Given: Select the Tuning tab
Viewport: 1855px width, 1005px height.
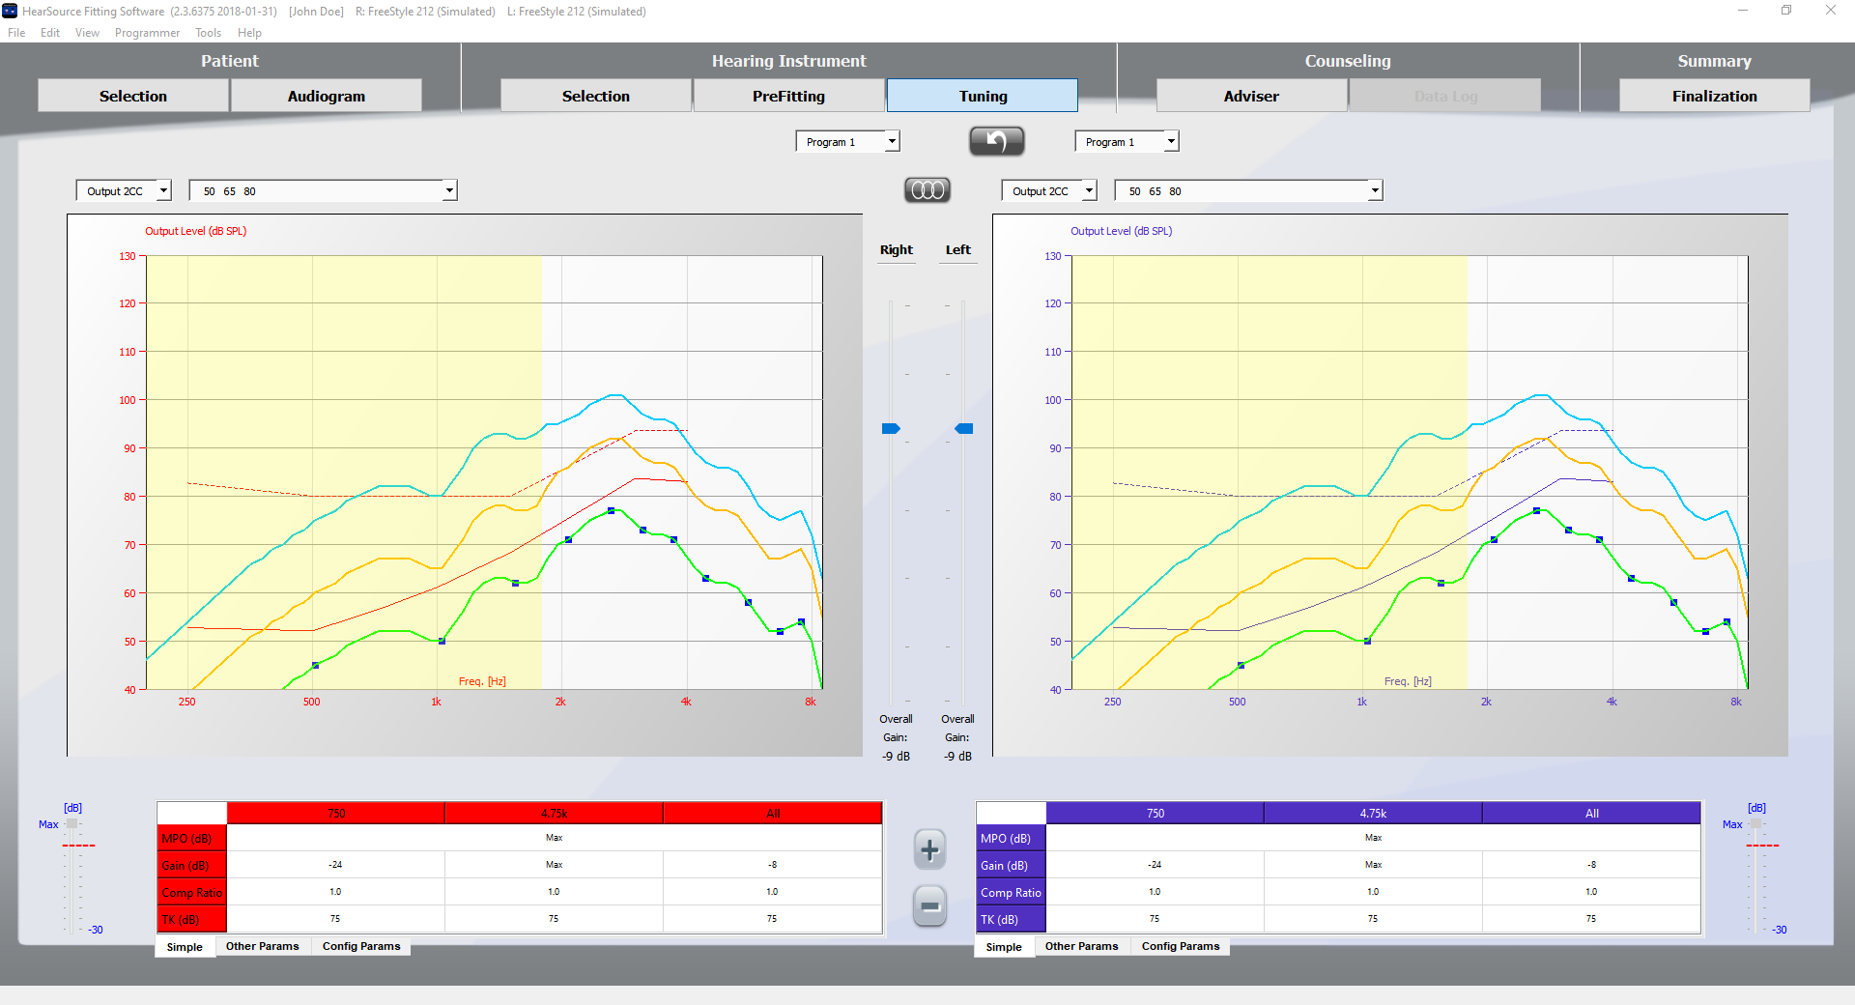Looking at the screenshot, I should coord(983,96).
